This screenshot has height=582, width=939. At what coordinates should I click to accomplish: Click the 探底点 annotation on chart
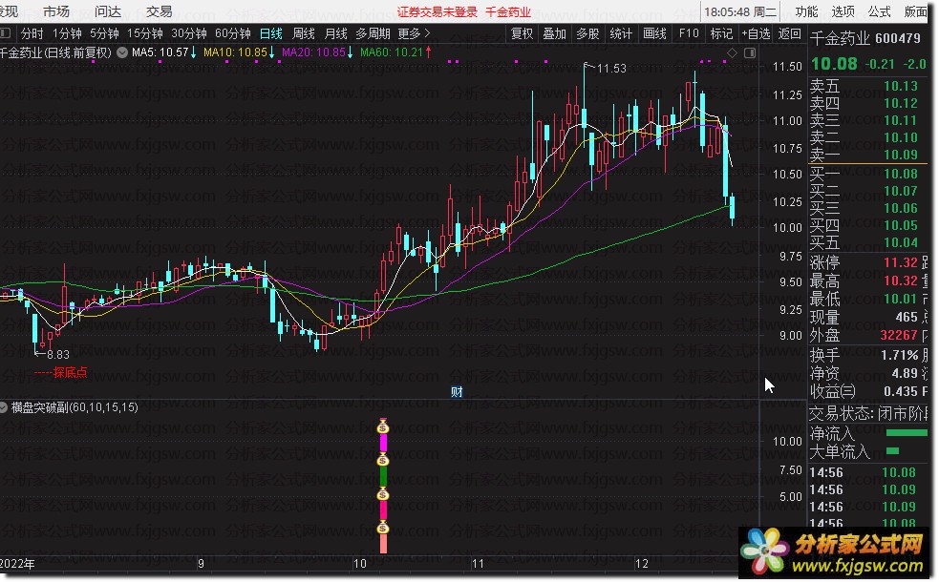70,373
